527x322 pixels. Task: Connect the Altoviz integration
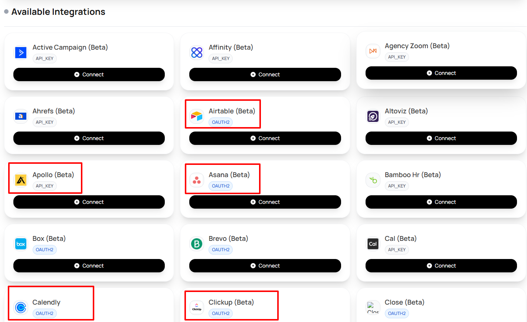pos(441,138)
